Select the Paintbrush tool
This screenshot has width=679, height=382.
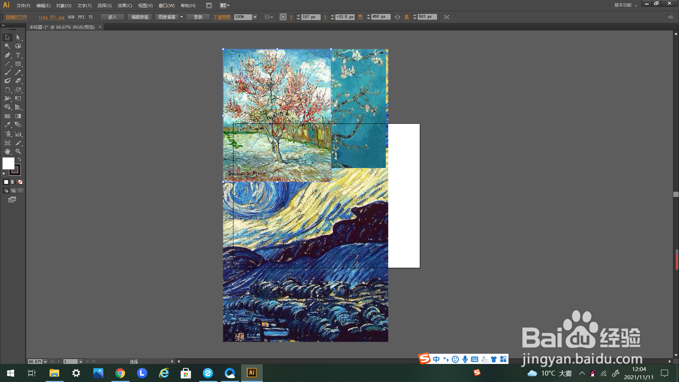pyautogui.click(x=7, y=73)
